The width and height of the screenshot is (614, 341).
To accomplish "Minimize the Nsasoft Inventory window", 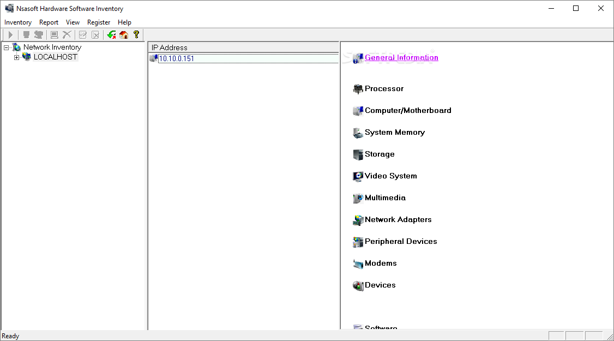I will click(x=551, y=8).
